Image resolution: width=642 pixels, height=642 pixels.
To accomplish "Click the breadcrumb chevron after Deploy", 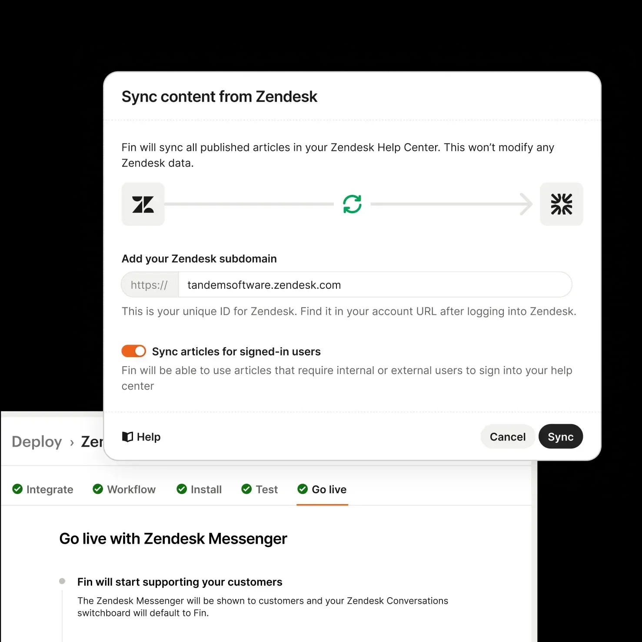I will pos(72,442).
